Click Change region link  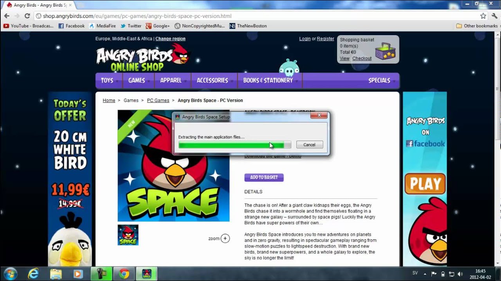click(x=170, y=39)
